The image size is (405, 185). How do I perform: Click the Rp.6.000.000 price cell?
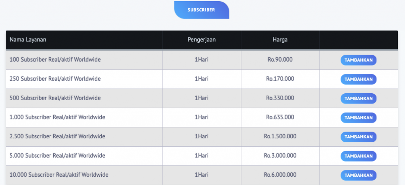coord(280,175)
